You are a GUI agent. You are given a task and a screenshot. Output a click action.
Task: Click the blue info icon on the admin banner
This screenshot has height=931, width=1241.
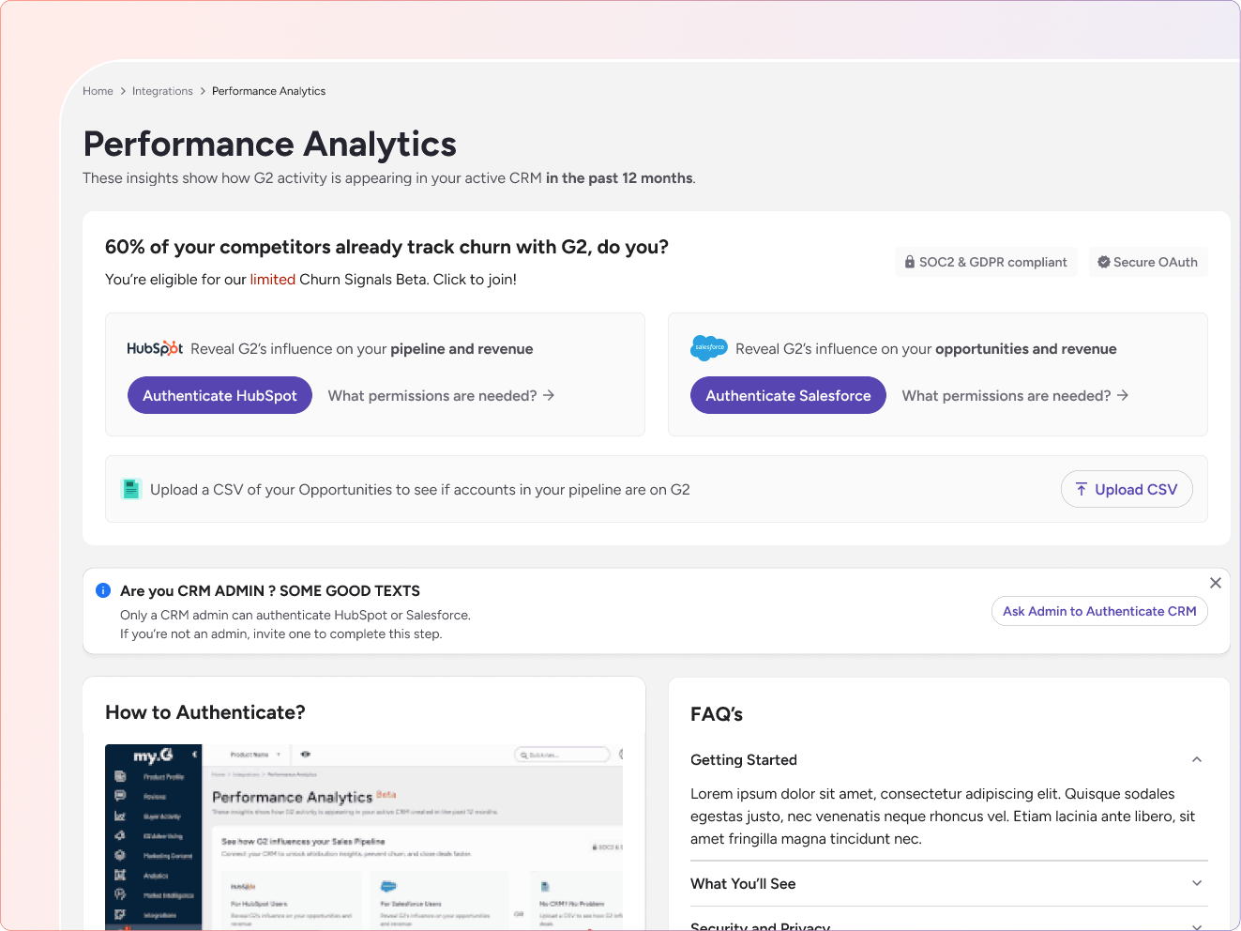click(x=103, y=589)
